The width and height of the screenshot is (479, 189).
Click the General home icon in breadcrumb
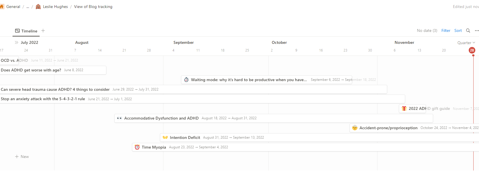pyautogui.click(x=2, y=7)
